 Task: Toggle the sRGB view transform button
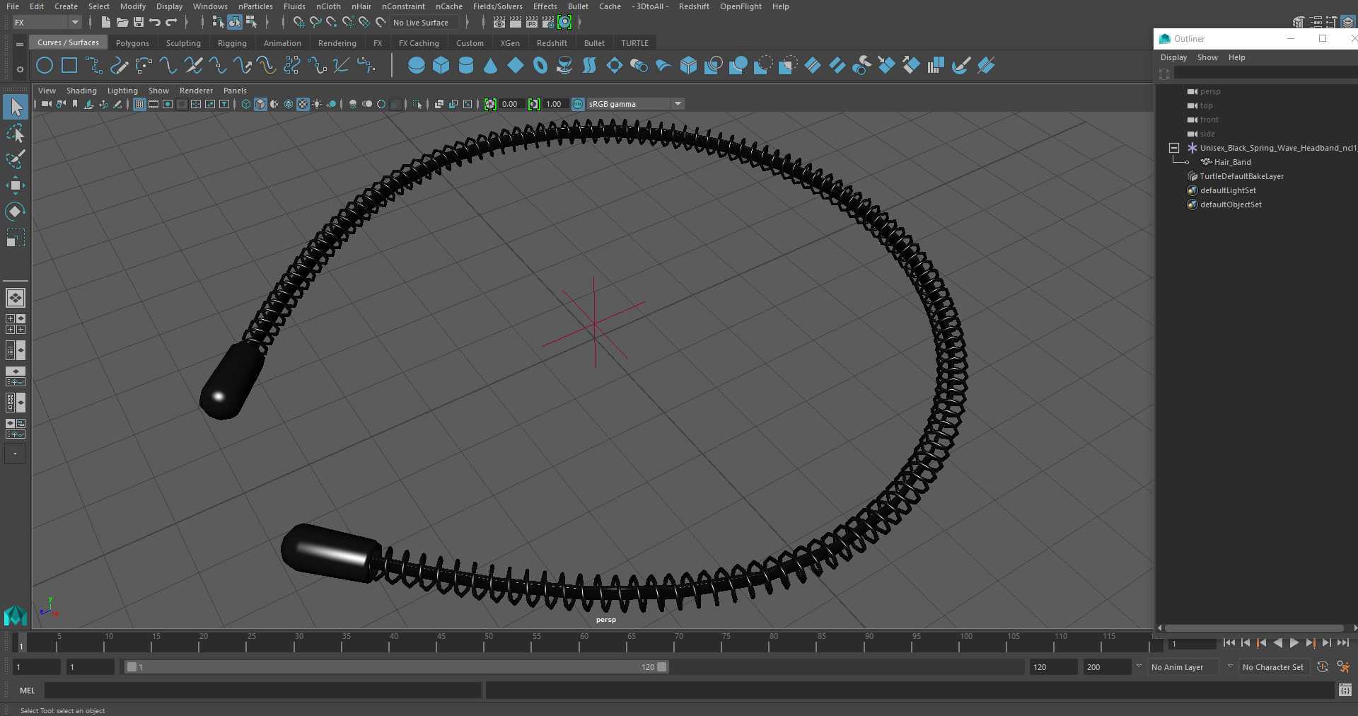click(x=578, y=104)
